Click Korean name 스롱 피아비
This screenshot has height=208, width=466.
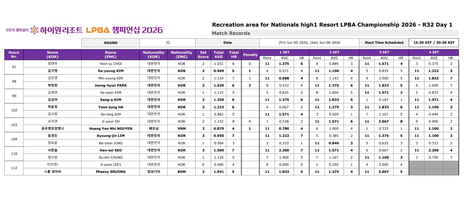pos(53,172)
